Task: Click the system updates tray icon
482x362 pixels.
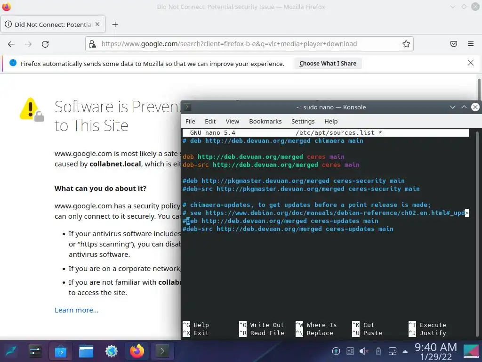Action: coord(336,351)
